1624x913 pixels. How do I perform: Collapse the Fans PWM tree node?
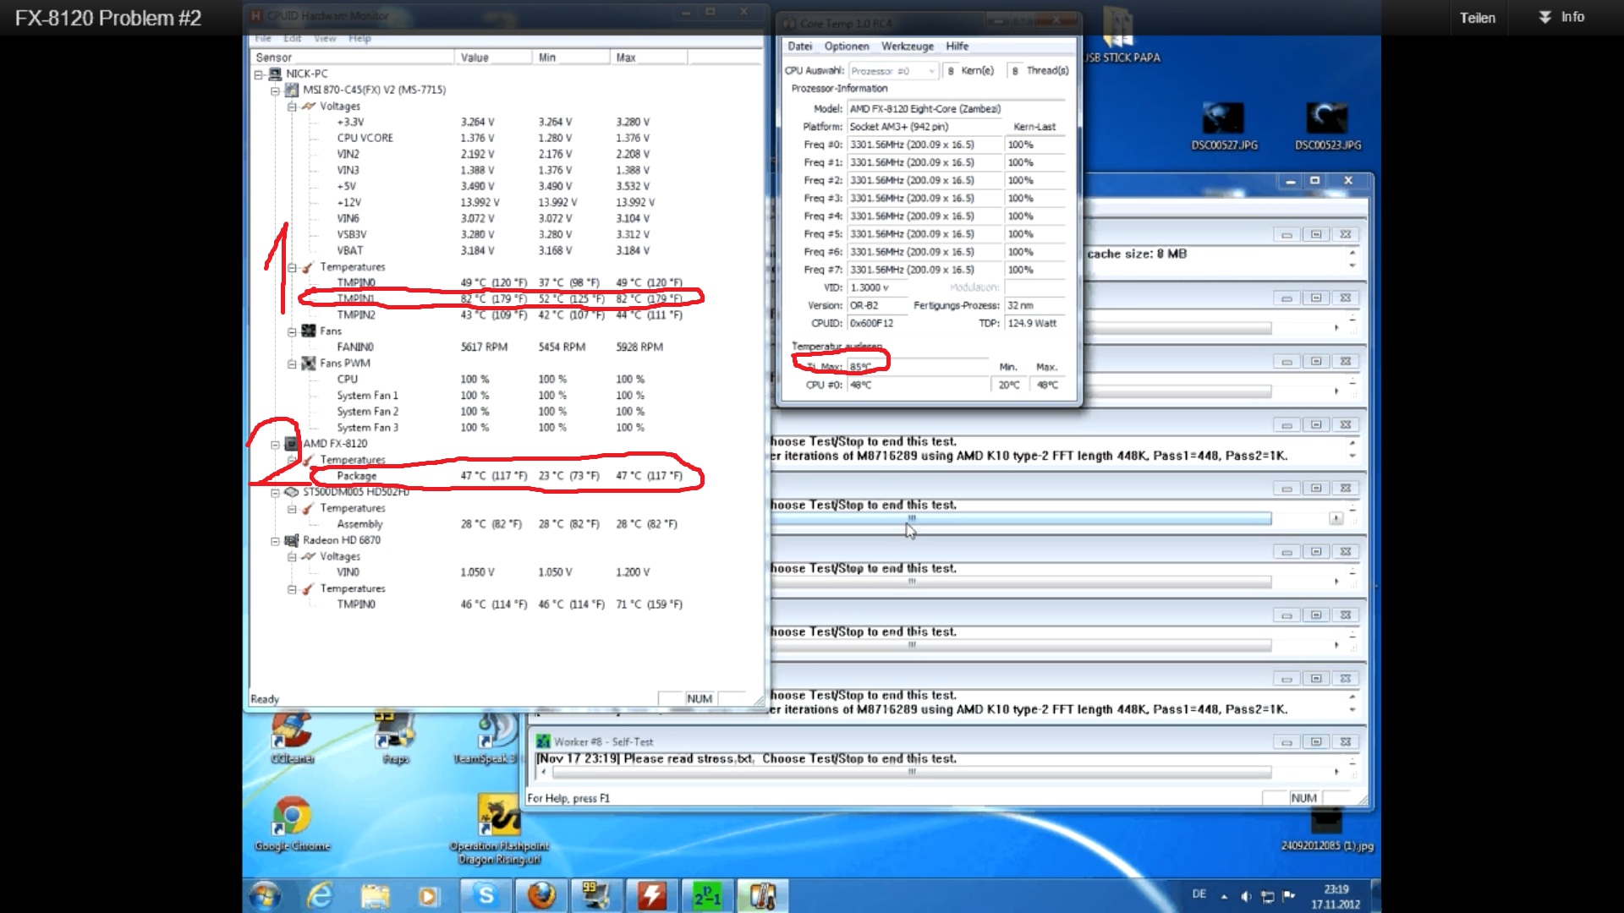pos(292,364)
